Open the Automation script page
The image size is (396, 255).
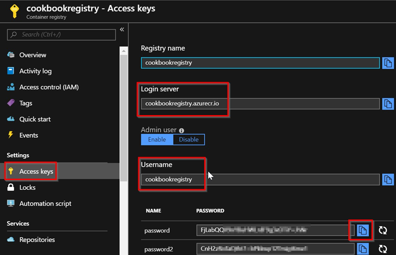pyautogui.click(x=45, y=203)
